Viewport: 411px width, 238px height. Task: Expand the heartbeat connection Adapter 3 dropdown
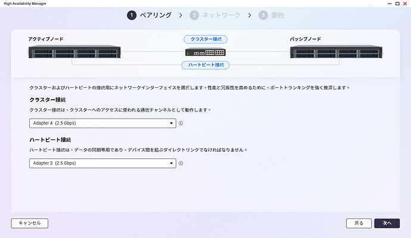click(x=102, y=163)
